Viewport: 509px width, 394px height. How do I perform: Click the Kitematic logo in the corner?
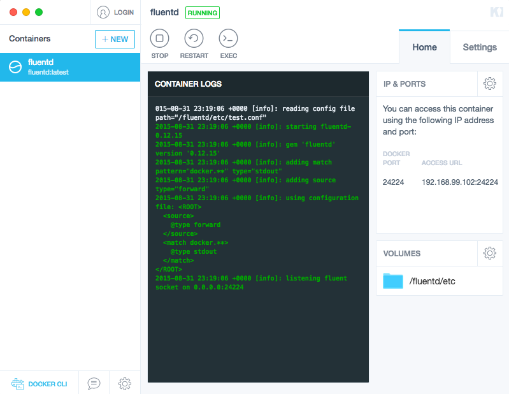point(496,12)
